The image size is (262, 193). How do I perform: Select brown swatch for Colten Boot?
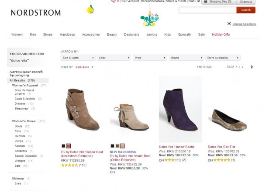[68, 146]
